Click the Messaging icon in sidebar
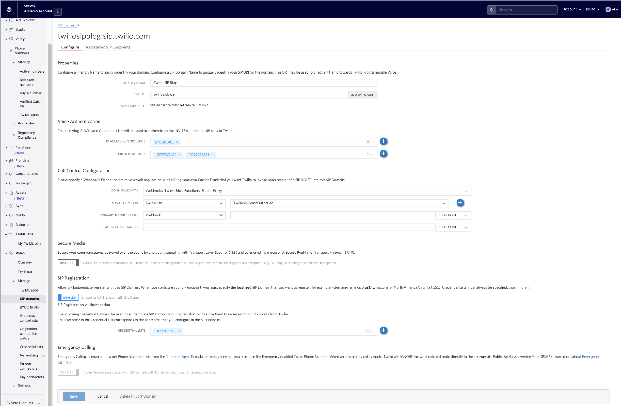Screen dimensions: 621x406 pos(11,183)
